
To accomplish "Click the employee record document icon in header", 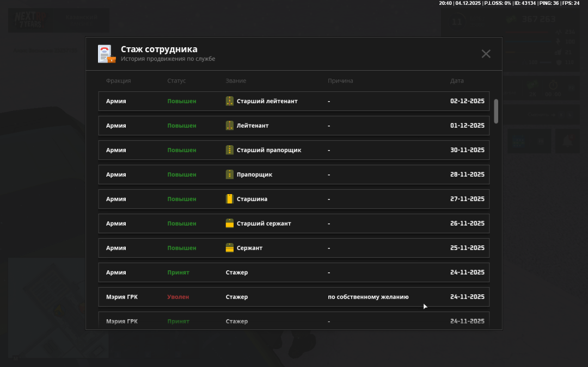I will tap(106, 54).
